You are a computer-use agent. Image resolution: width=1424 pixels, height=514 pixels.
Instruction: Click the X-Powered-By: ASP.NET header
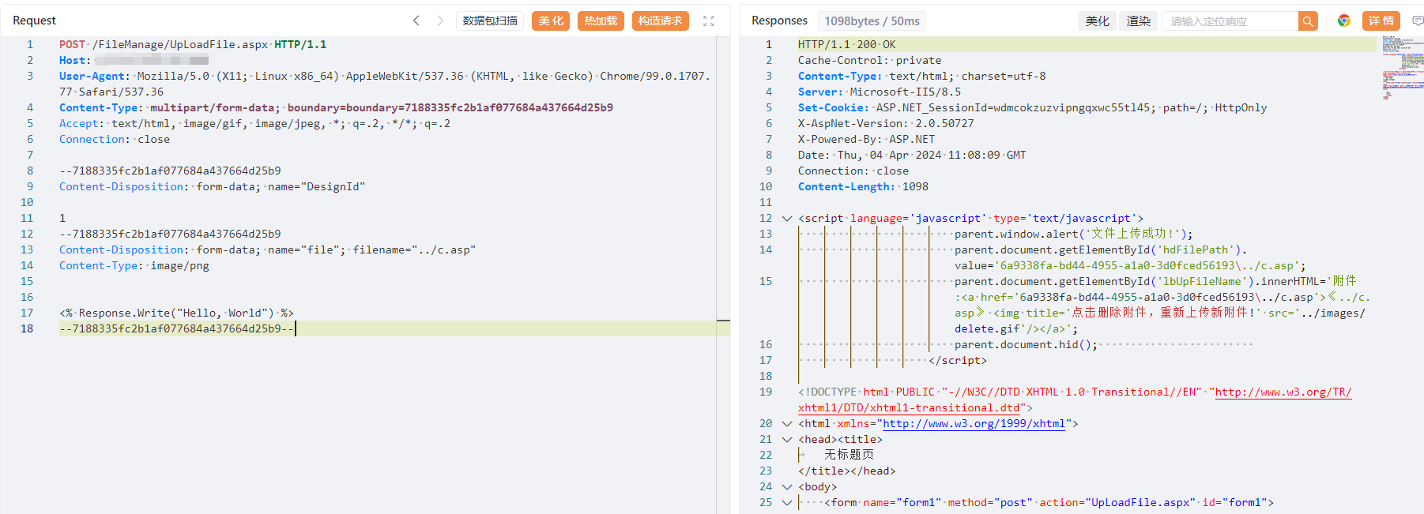click(x=866, y=140)
